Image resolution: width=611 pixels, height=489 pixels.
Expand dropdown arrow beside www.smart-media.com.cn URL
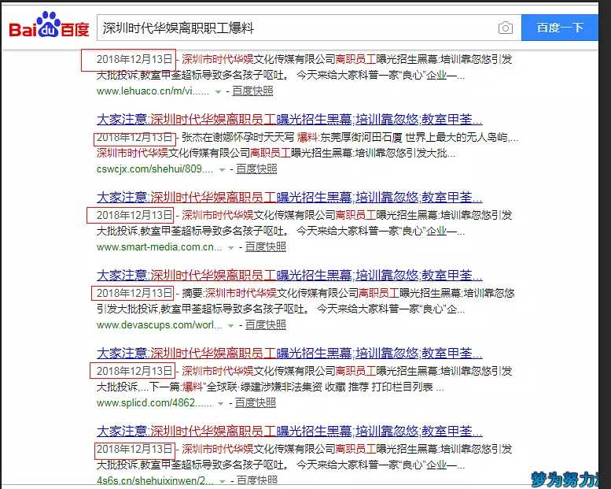pyautogui.click(x=230, y=248)
